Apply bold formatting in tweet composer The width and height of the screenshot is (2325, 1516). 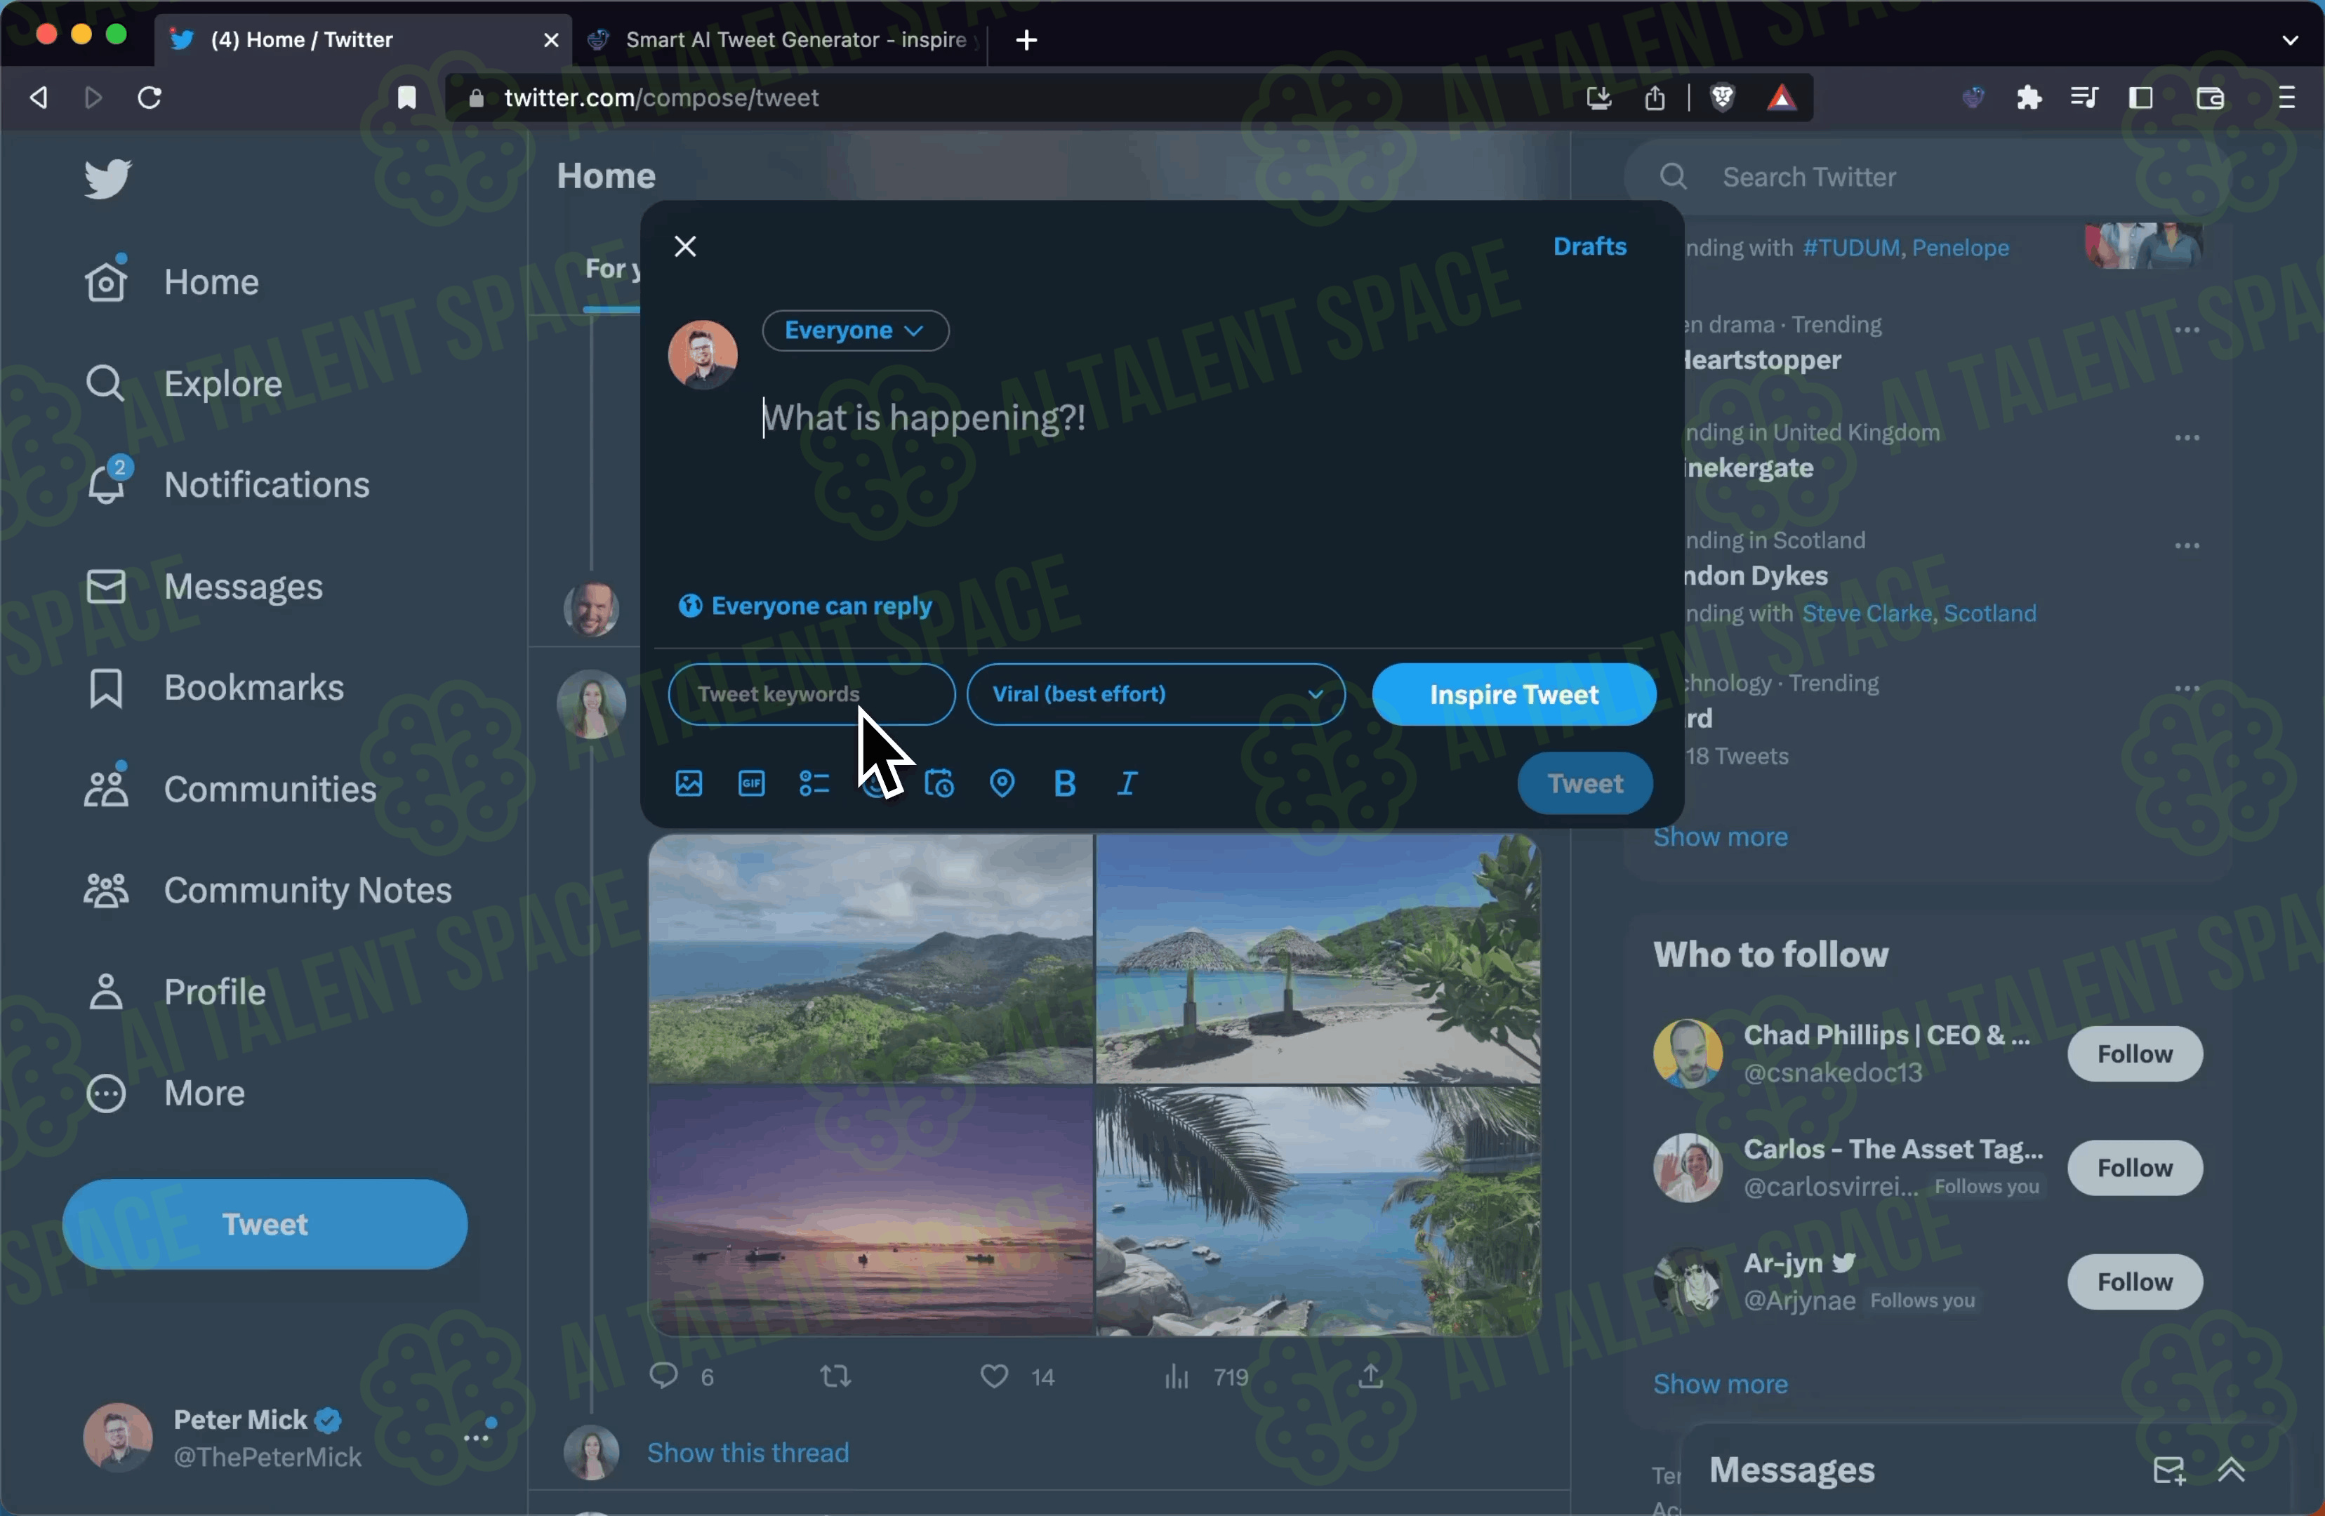(x=1065, y=783)
